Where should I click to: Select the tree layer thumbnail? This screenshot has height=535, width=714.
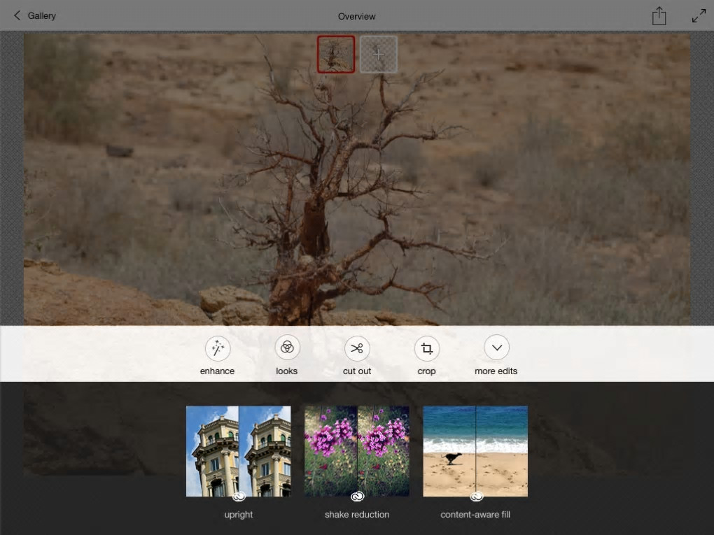pyautogui.click(x=336, y=54)
